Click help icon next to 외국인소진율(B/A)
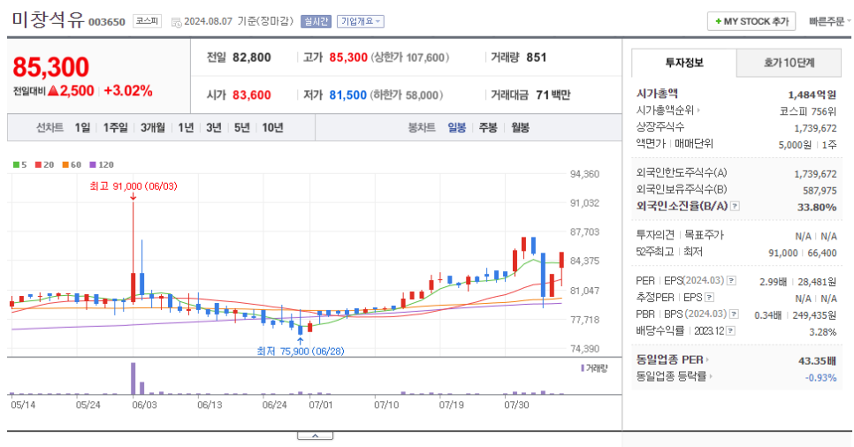Image resolution: width=854 pixels, height=447 pixels. 736,206
